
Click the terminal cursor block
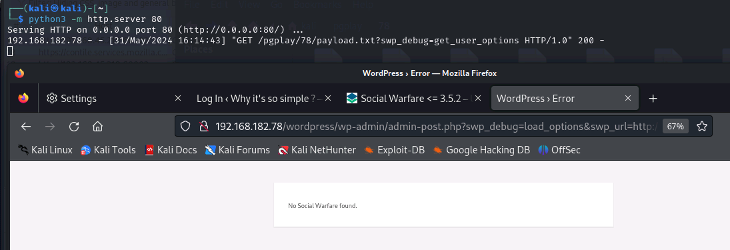[x=10, y=51]
